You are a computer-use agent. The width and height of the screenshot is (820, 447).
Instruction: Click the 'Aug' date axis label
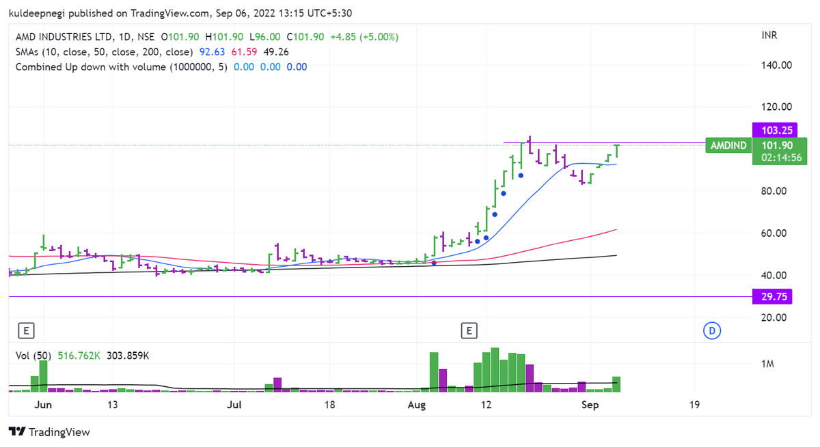click(416, 405)
